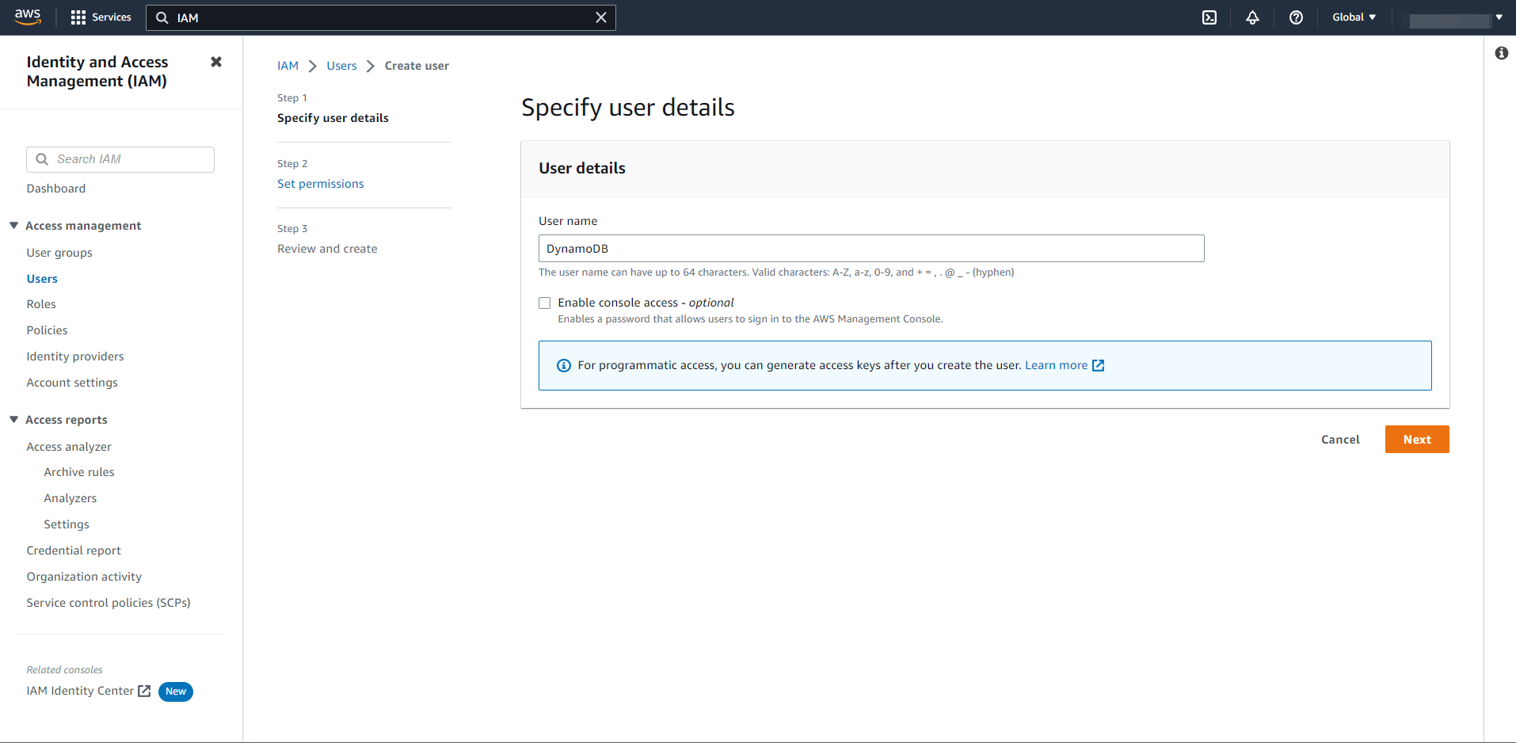Clear the IAM search text with X
Image resolution: width=1516 pixels, height=743 pixels.
(601, 17)
